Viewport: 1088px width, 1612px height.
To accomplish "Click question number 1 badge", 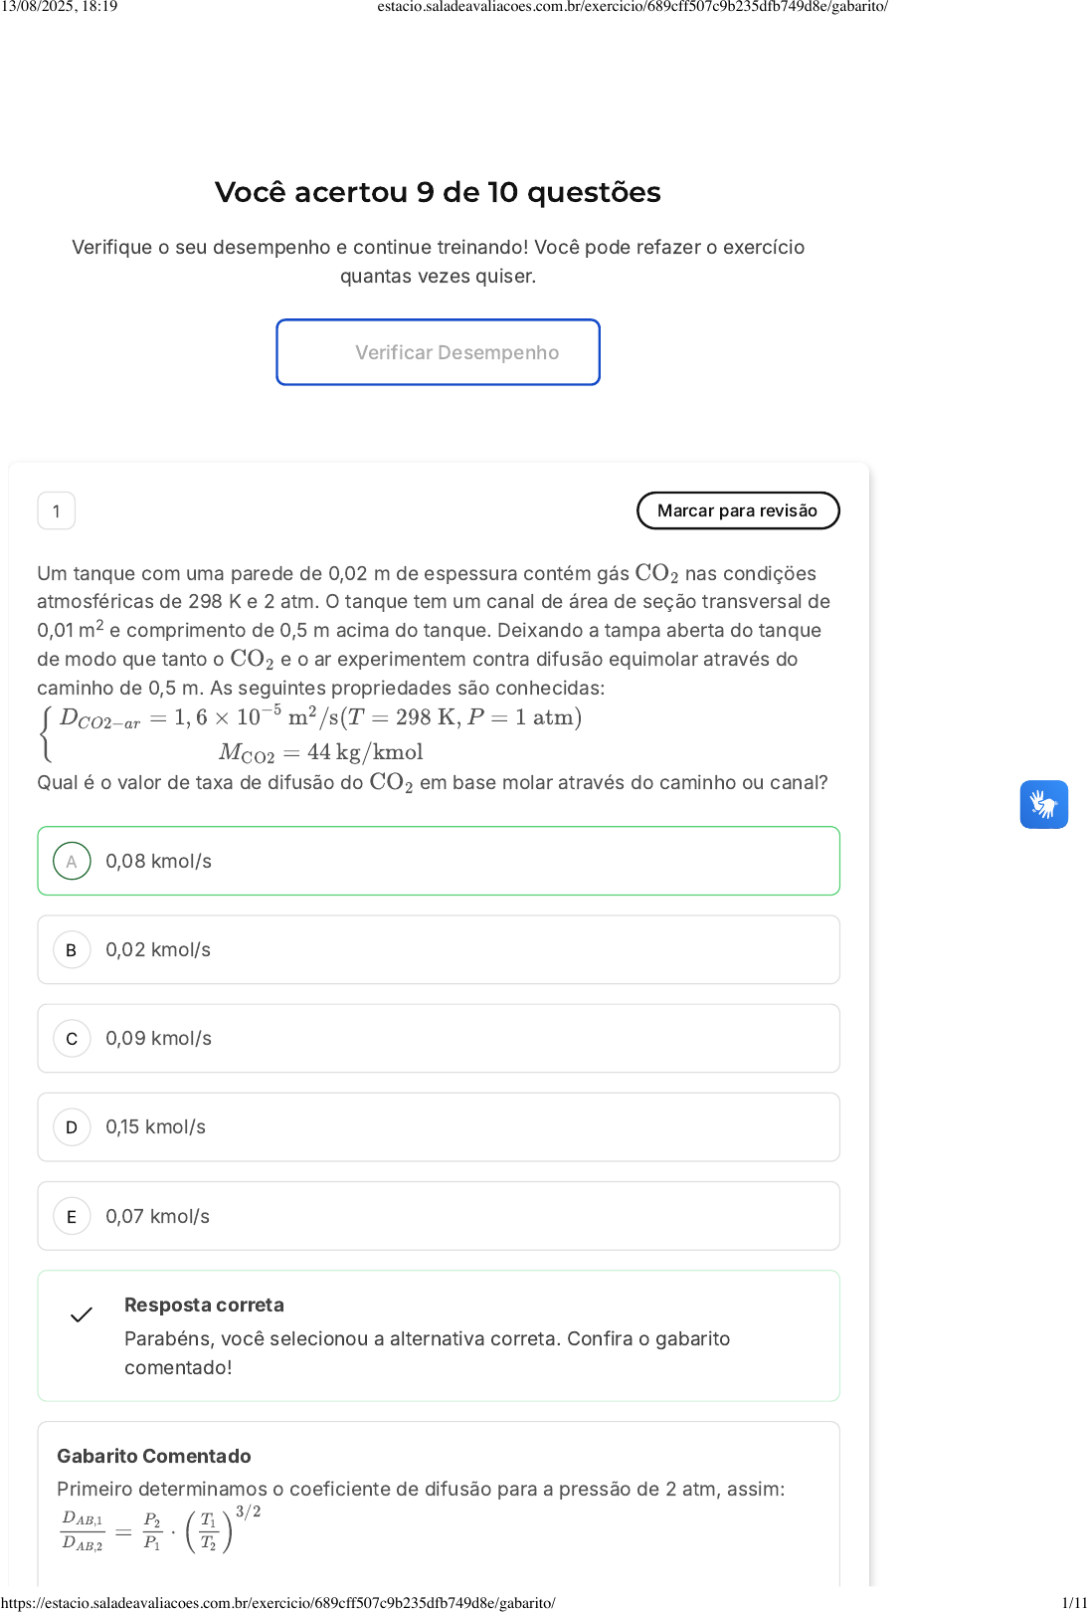I will pyautogui.click(x=57, y=511).
